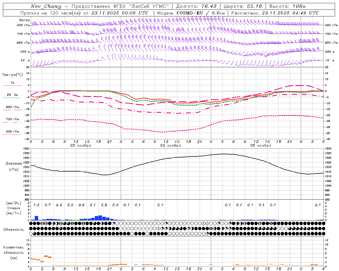Click the Давление pressure panel label
Screen dimensions: 339x271
(14, 164)
